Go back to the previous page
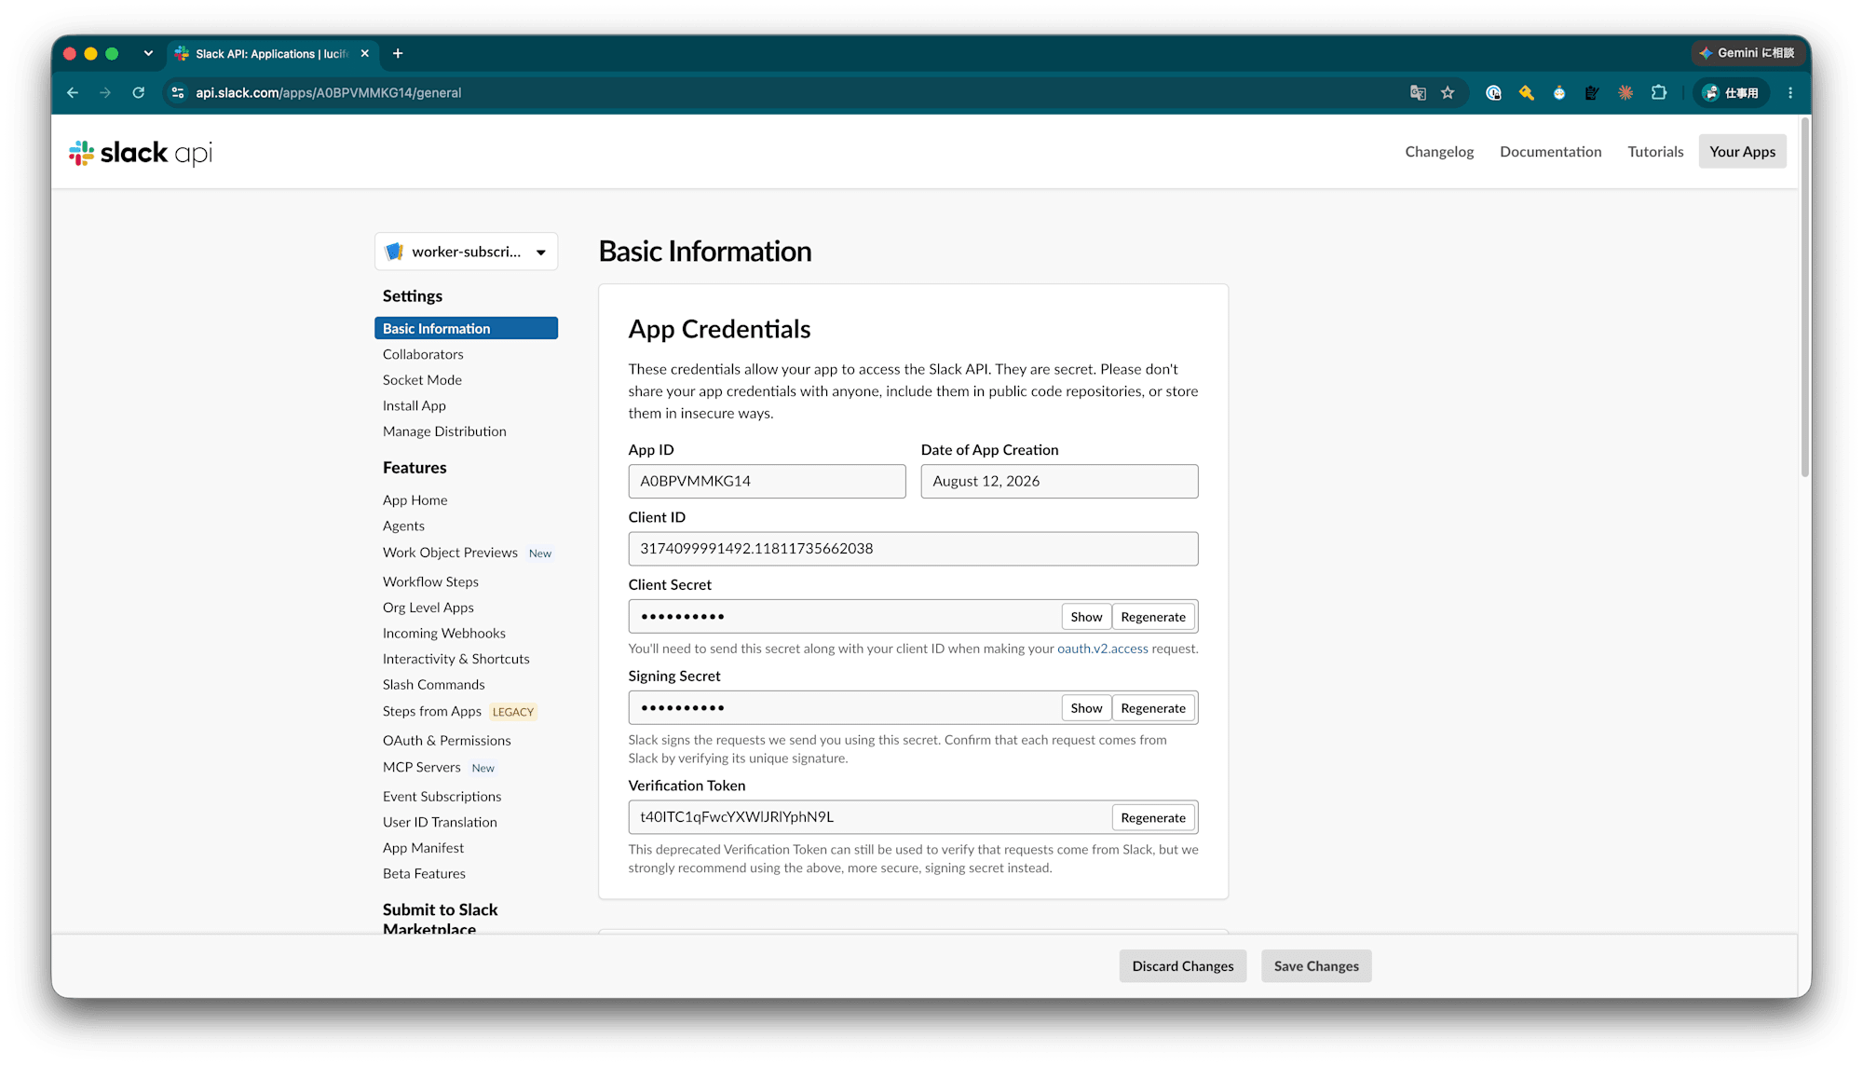 [x=73, y=93]
